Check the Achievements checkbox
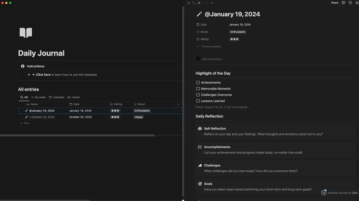This screenshot has width=359, height=201. point(198,83)
